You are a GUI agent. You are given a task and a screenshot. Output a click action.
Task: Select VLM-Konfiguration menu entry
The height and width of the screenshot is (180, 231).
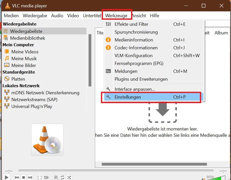pos(154,55)
